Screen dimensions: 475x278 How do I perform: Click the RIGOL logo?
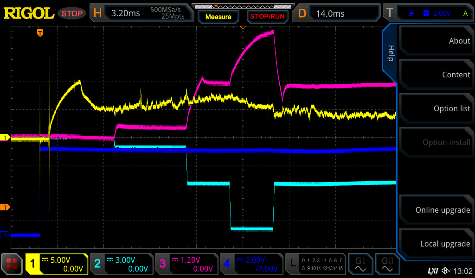[29, 13]
